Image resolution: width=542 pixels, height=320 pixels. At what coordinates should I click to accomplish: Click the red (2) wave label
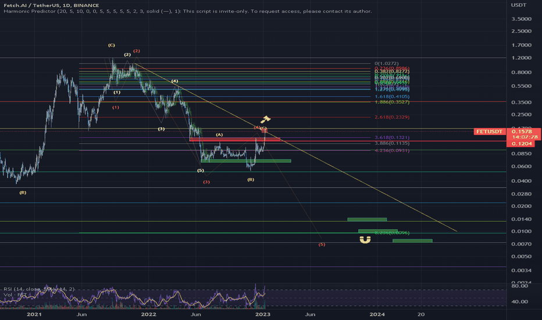(x=137, y=51)
